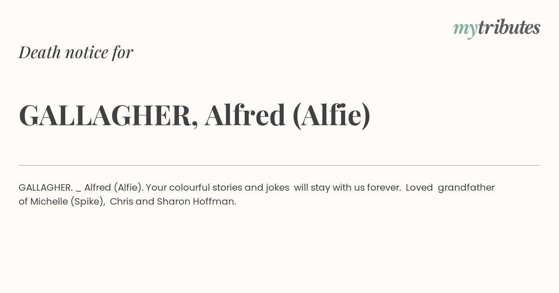Click the large "GALLAGHER," surname in the heading
This screenshot has width=559, height=293.
(x=109, y=115)
